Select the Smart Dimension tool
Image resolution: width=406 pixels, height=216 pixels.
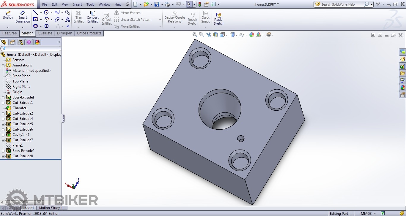coord(23,17)
